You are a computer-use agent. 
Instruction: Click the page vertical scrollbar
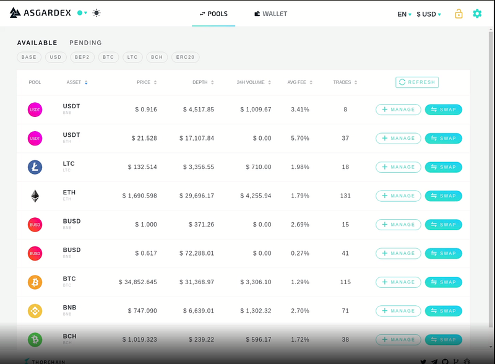coord(491,178)
